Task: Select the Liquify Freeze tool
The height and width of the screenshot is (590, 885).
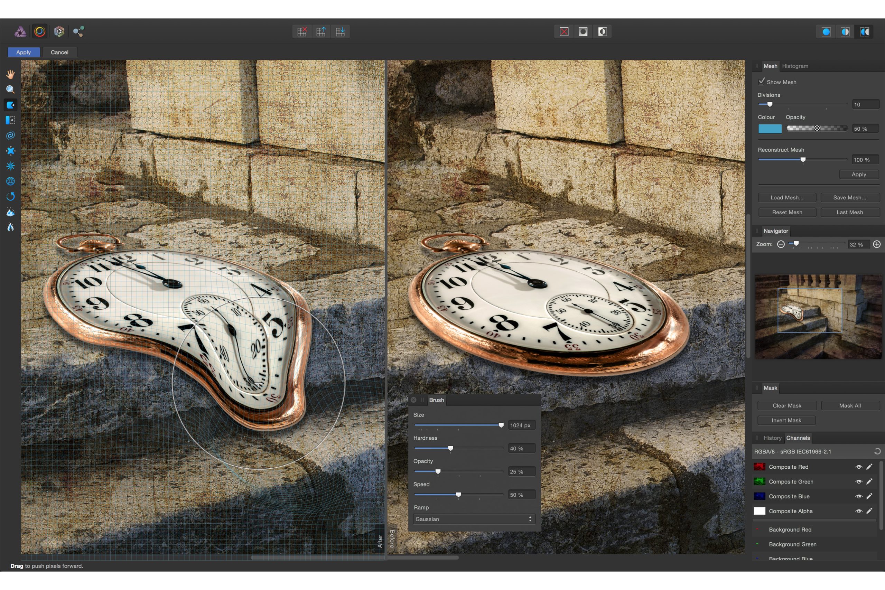Action: (x=10, y=212)
